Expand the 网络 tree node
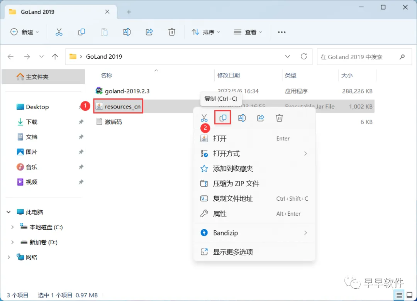The image size is (417, 301). click(x=9, y=257)
